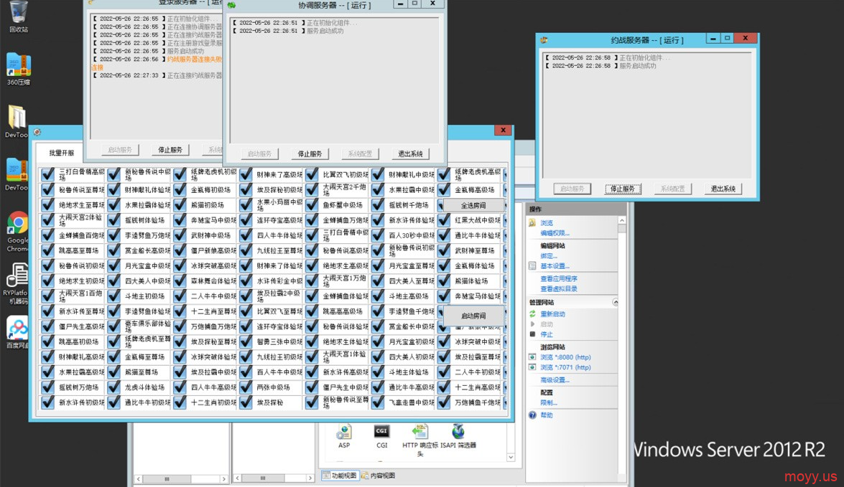
Task: Click the 操作 pane scroll-up arrow
Action: [622, 220]
